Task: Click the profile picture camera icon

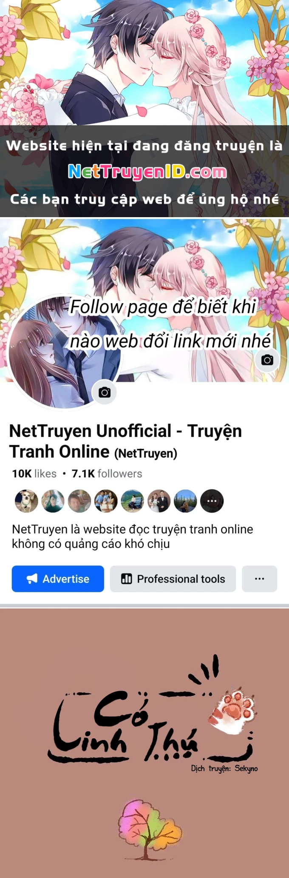Action: [105, 392]
